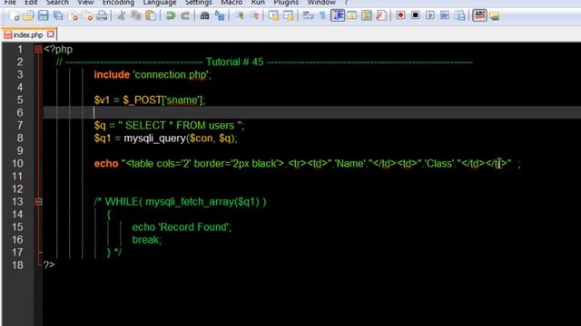This screenshot has width=581, height=326.
Task: Open Find with the binoculars icon
Action: (x=204, y=16)
